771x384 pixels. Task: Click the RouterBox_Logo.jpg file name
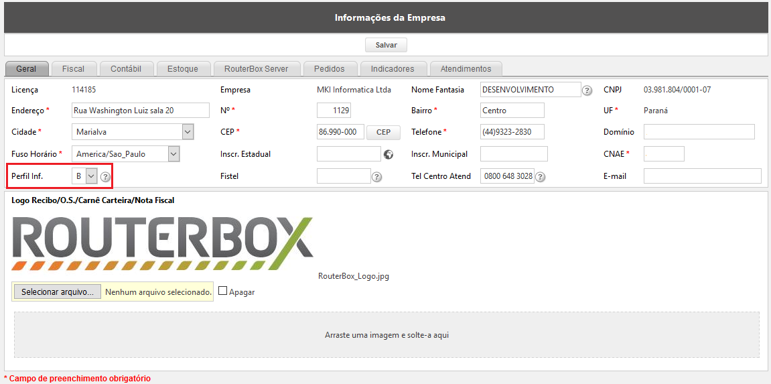[354, 276]
